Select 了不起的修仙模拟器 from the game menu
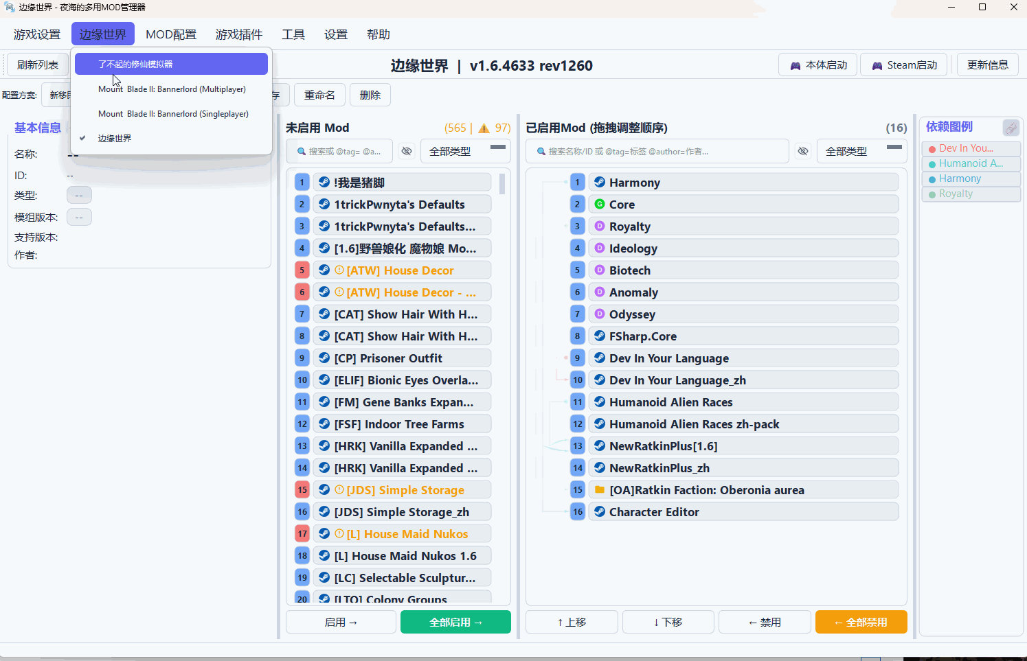This screenshot has width=1027, height=661. pos(171,64)
